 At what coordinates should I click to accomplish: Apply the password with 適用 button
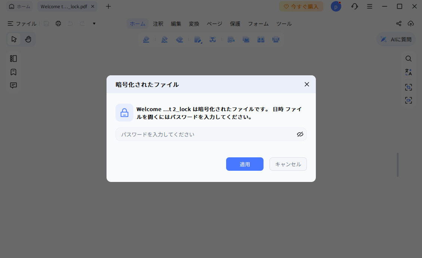click(244, 164)
